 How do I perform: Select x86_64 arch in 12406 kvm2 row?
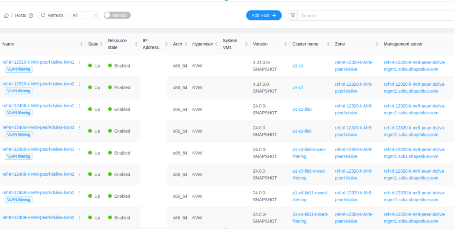tap(180, 131)
